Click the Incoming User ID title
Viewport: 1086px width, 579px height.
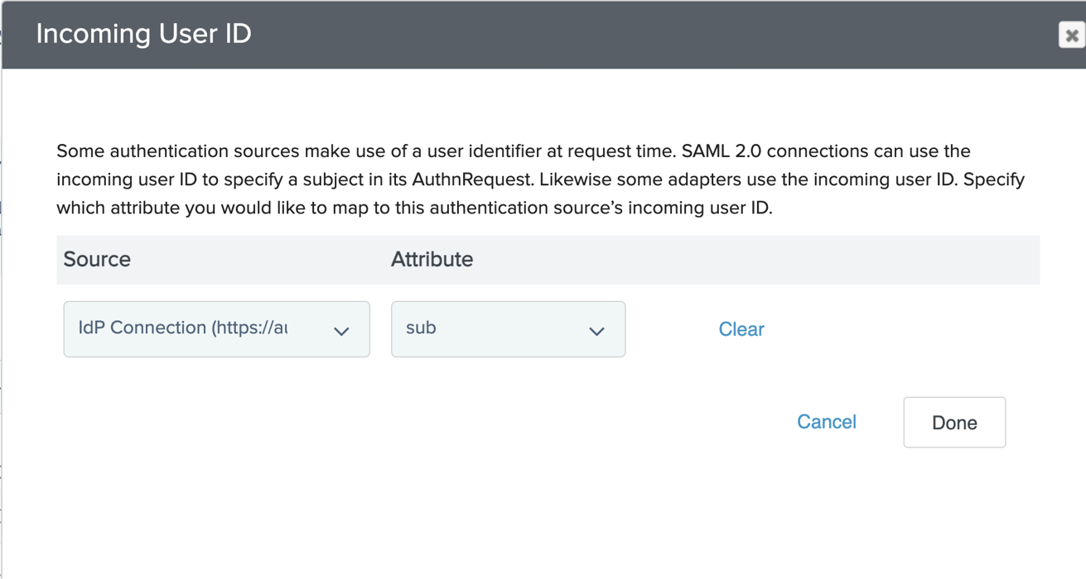coord(143,34)
